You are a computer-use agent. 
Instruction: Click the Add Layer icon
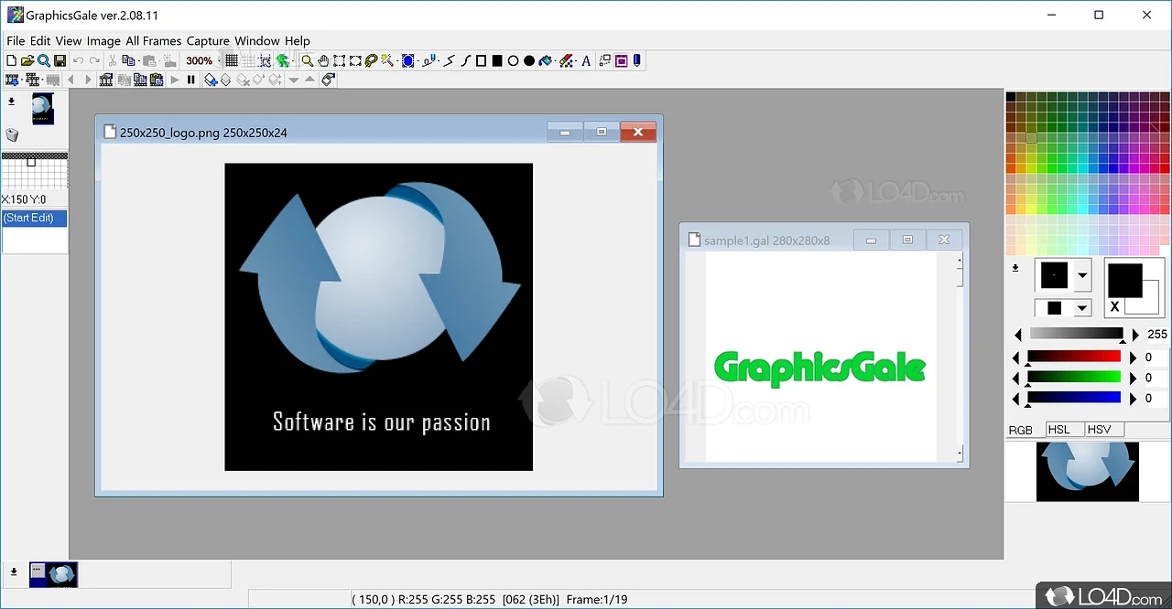(x=211, y=80)
